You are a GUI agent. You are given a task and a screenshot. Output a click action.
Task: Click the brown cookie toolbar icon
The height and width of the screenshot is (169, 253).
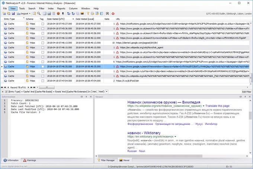pyautogui.click(x=58, y=13)
